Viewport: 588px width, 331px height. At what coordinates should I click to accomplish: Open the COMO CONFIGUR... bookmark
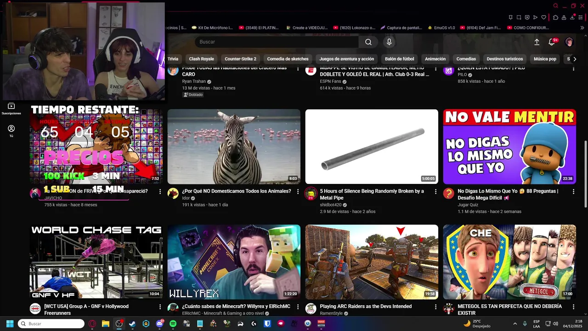coord(527,28)
